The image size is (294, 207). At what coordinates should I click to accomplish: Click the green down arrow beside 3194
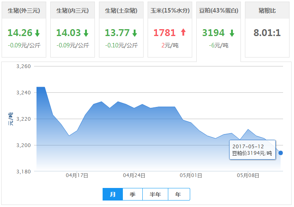coord(232,33)
